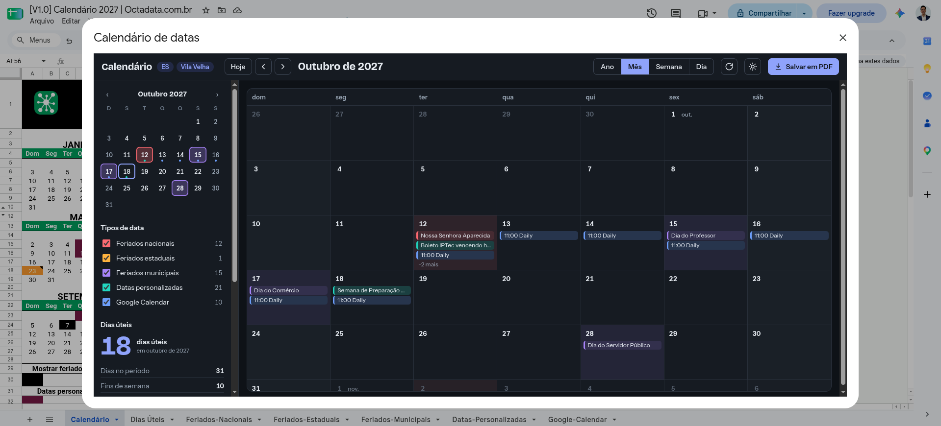Open Compartilhar dropdown arrow
Viewport: 941px width, 426px height.
804,13
